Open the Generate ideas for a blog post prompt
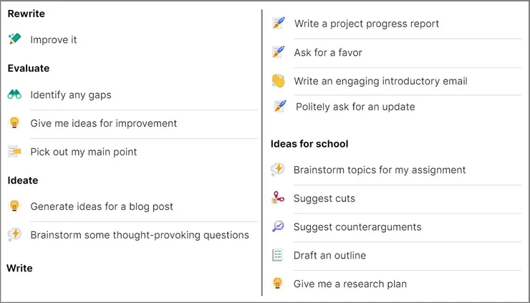Image resolution: width=530 pixels, height=303 pixels. (102, 206)
